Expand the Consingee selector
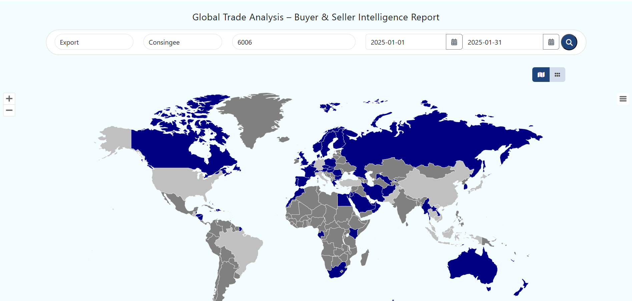The image size is (632, 301). (x=182, y=42)
